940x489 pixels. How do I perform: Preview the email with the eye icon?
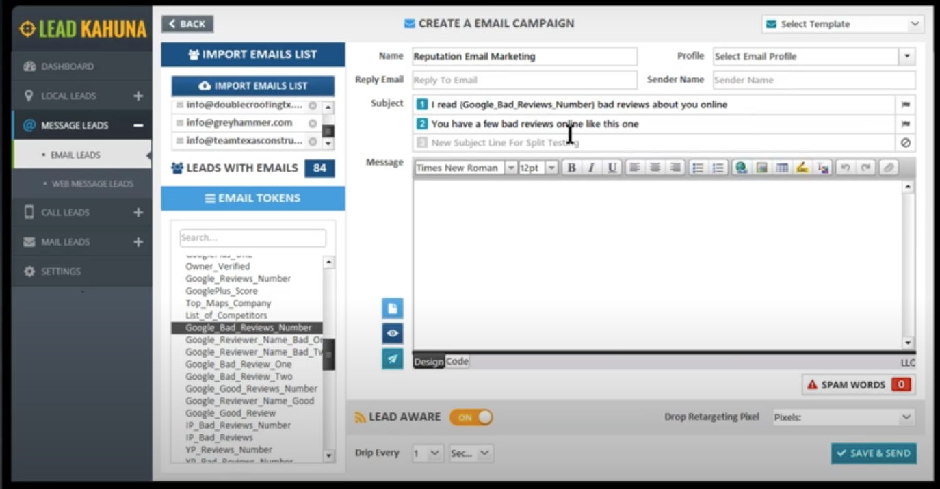392,333
